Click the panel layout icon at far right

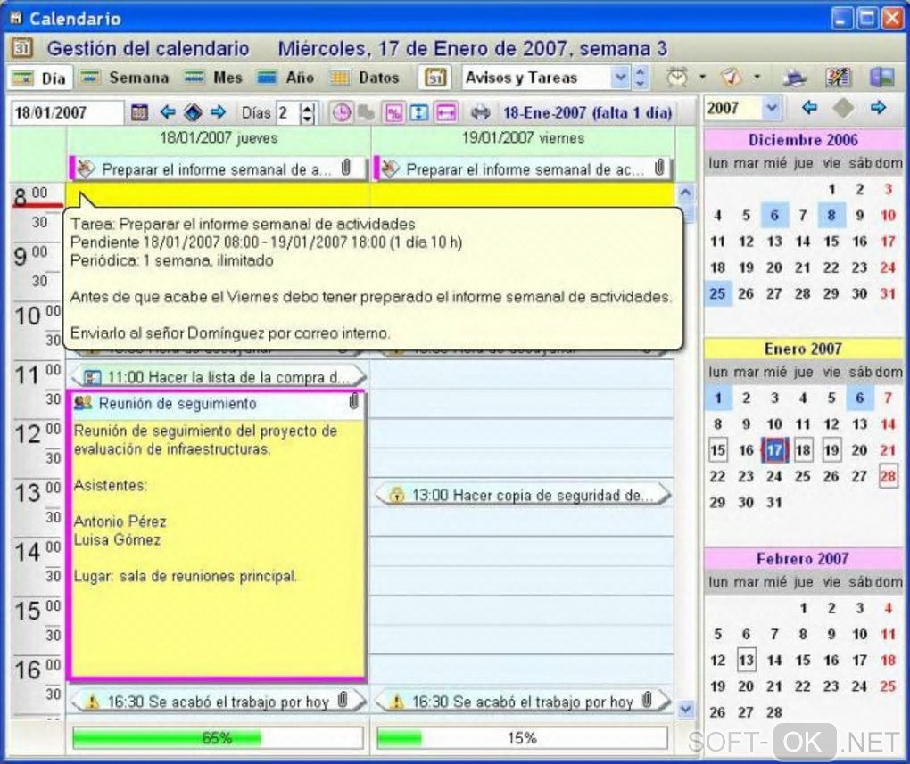click(x=881, y=78)
